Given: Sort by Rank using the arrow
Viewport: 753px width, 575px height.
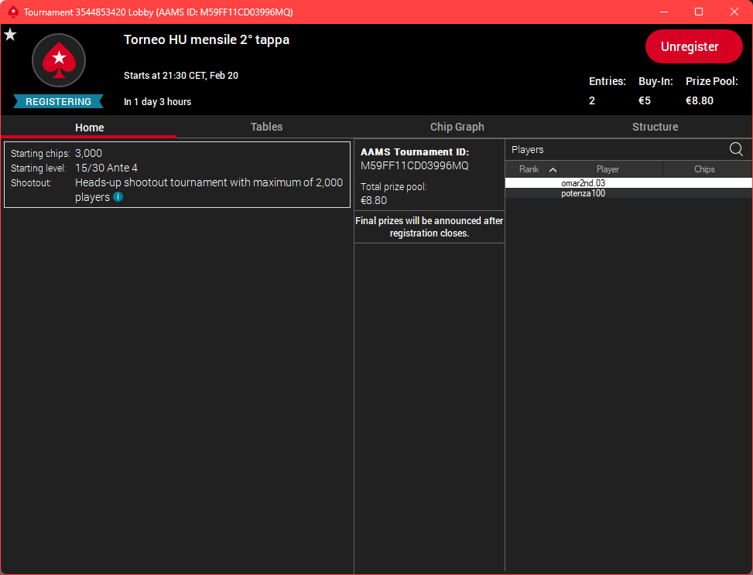Looking at the screenshot, I should pos(553,170).
